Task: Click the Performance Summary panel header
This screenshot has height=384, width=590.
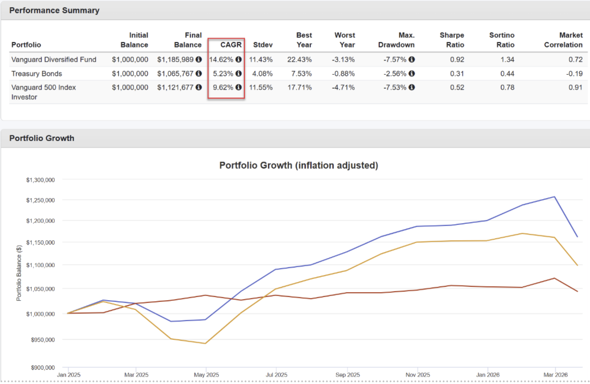Action: click(x=54, y=10)
